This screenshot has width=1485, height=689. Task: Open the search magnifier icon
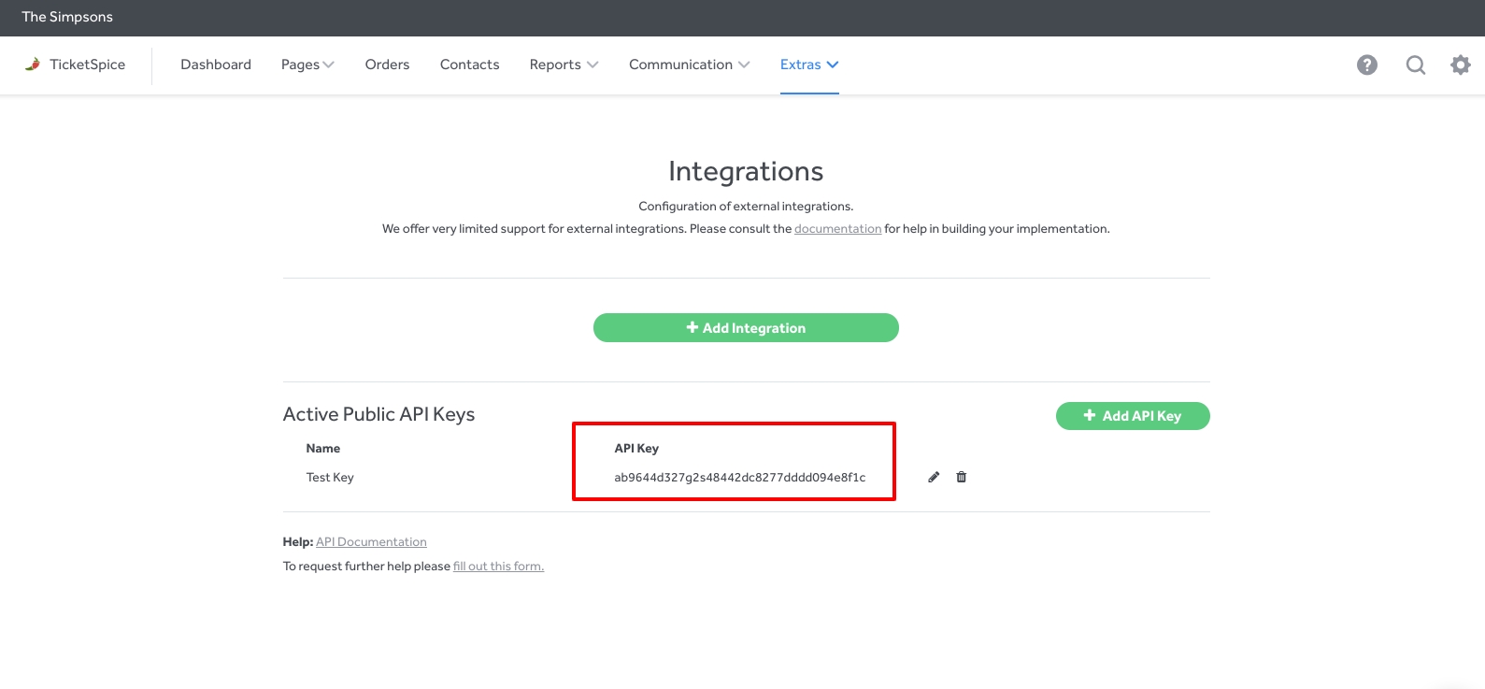pyautogui.click(x=1416, y=65)
